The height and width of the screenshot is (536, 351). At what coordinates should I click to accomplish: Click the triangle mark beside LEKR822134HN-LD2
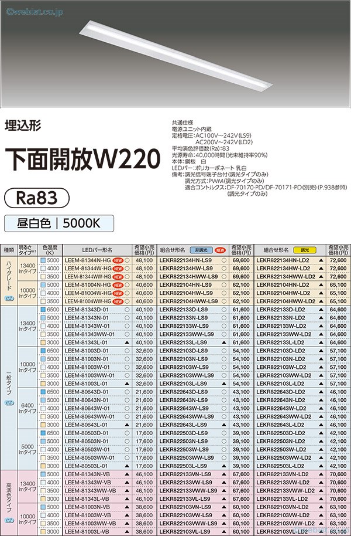321,260
